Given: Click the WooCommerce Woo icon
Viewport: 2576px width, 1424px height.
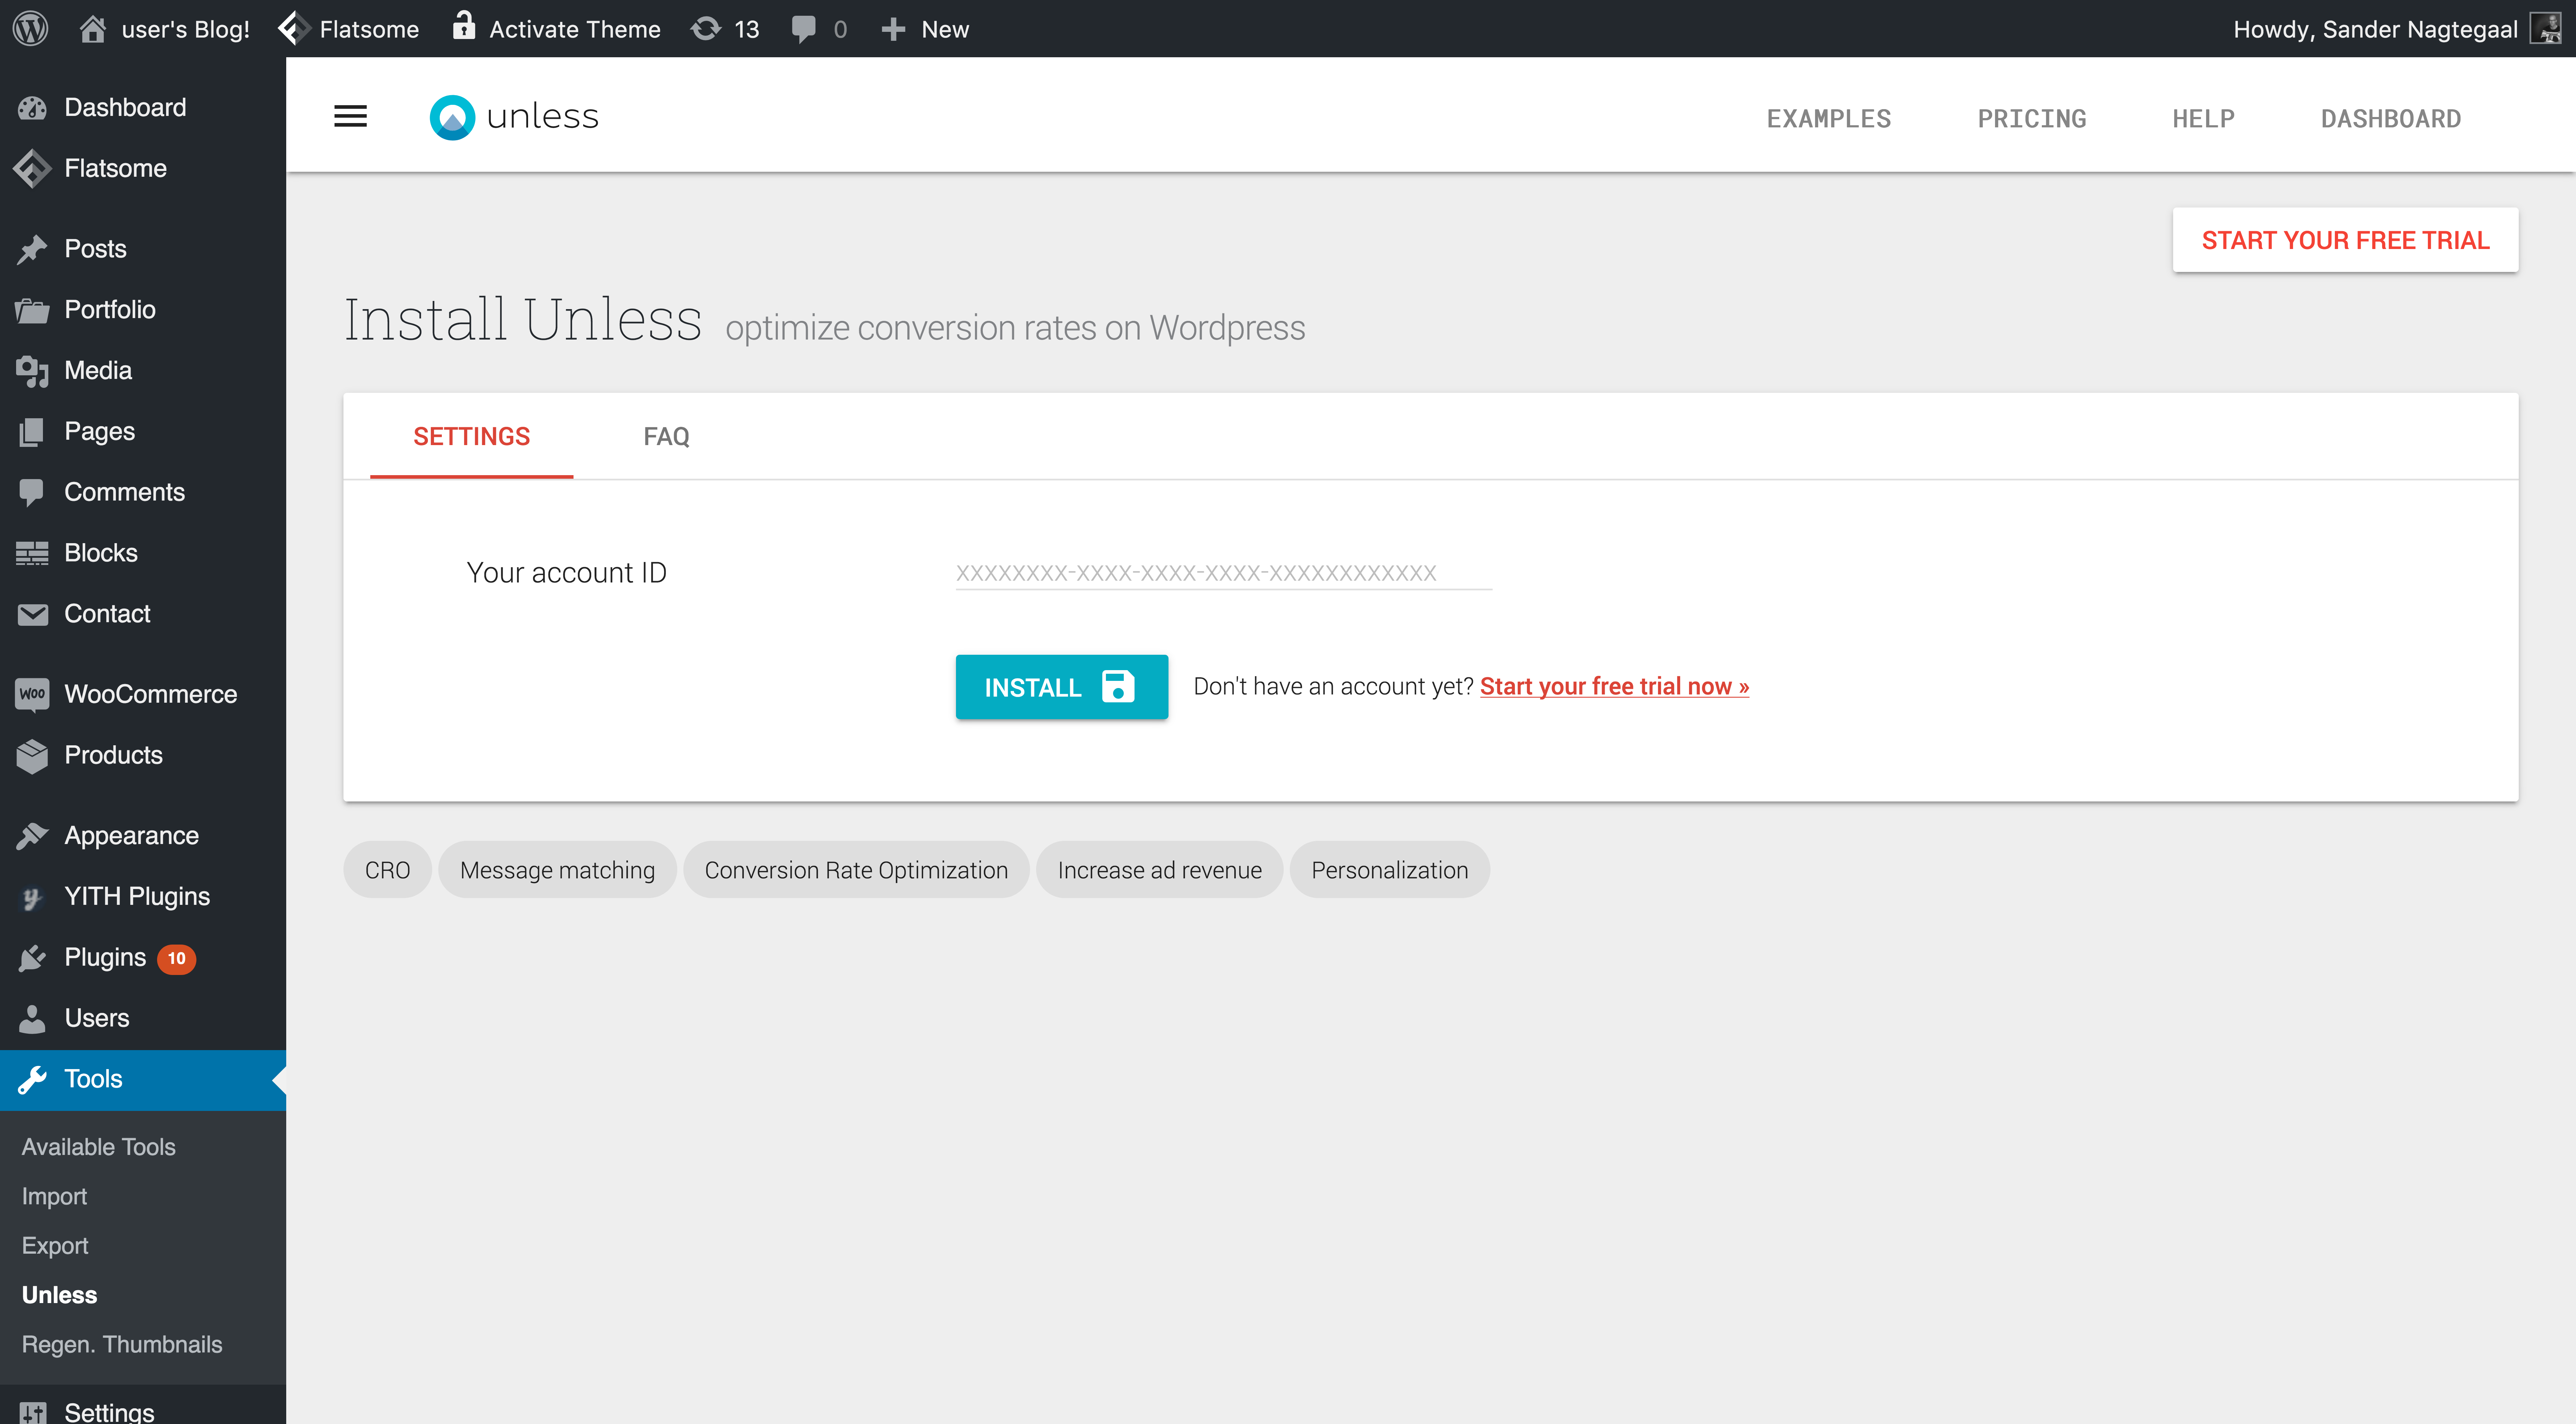Looking at the screenshot, I should click(x=32, y=694).
